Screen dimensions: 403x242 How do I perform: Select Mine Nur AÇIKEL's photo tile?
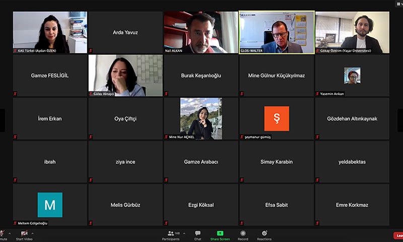coord(201,118)
